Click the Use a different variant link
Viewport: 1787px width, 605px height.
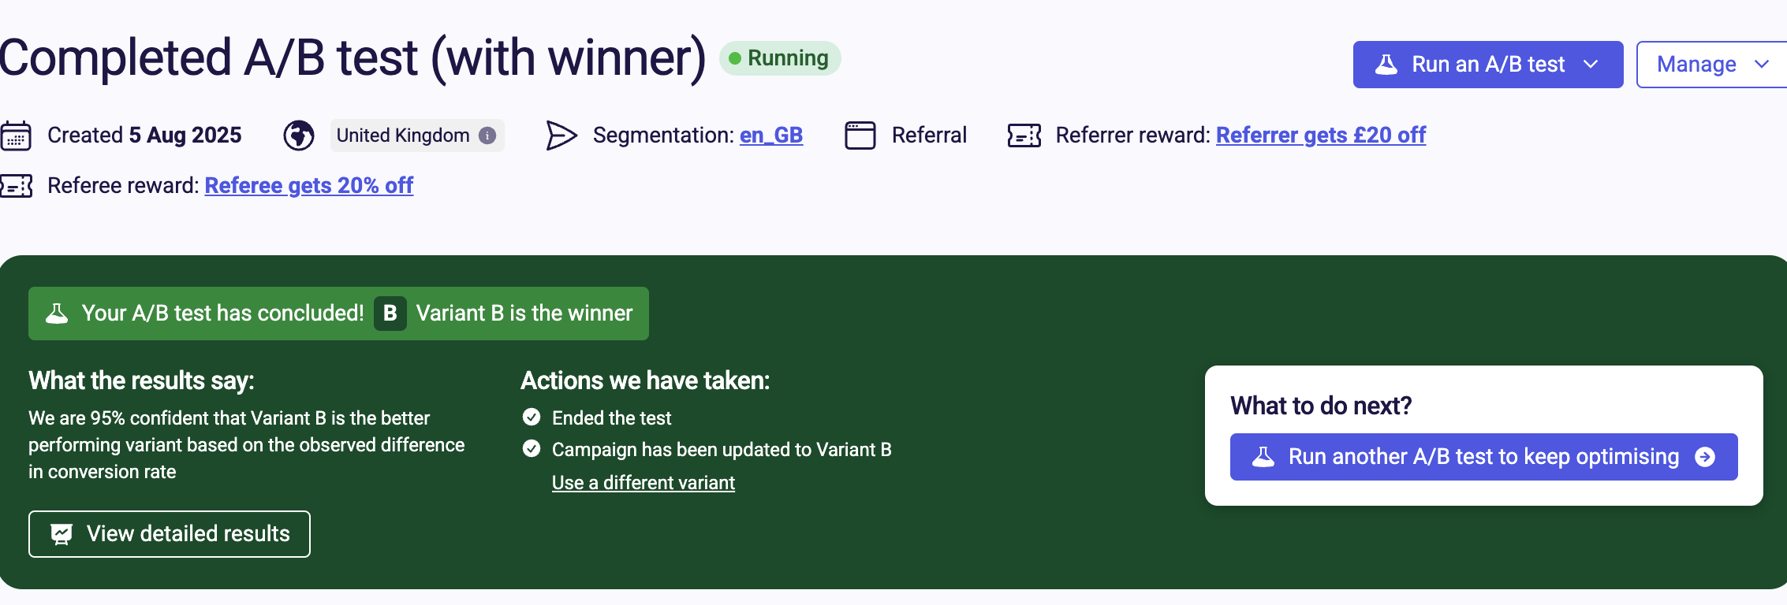point(643,482)
